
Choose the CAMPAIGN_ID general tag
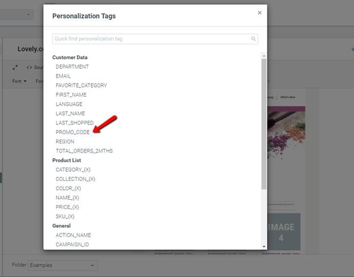(72, 244)
